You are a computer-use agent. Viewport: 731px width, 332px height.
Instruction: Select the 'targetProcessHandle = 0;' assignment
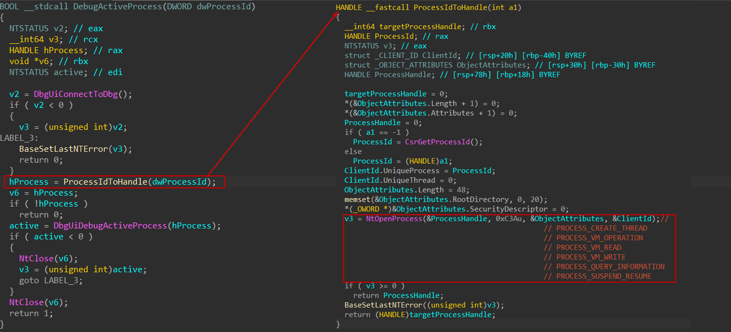click(396, 94)
